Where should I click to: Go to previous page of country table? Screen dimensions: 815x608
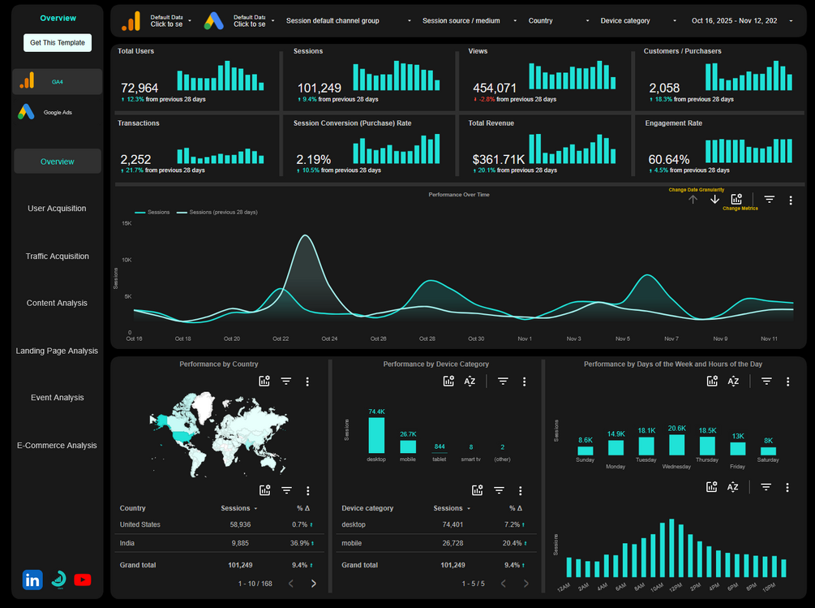tap(291, 584)
